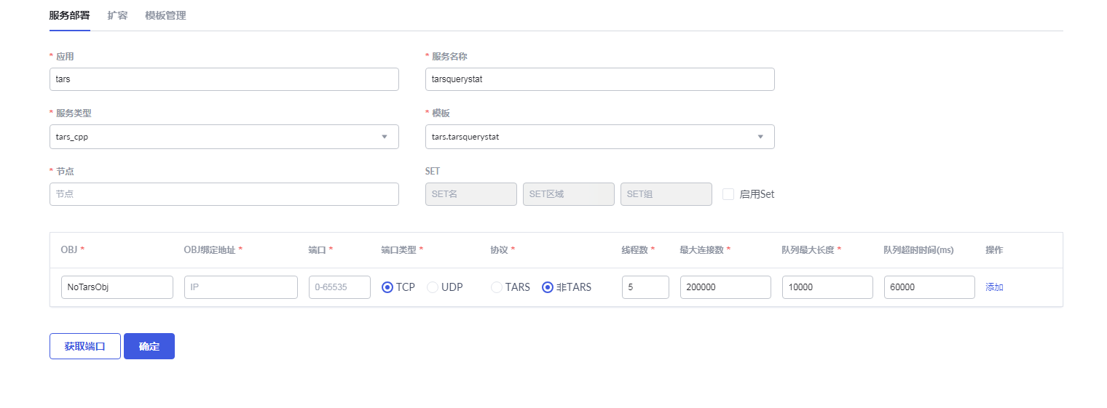The height and width of the screenshot is (408, 1107).
Task: Click the 添加 link in 操作 column
Action: [x=994, y=287]
